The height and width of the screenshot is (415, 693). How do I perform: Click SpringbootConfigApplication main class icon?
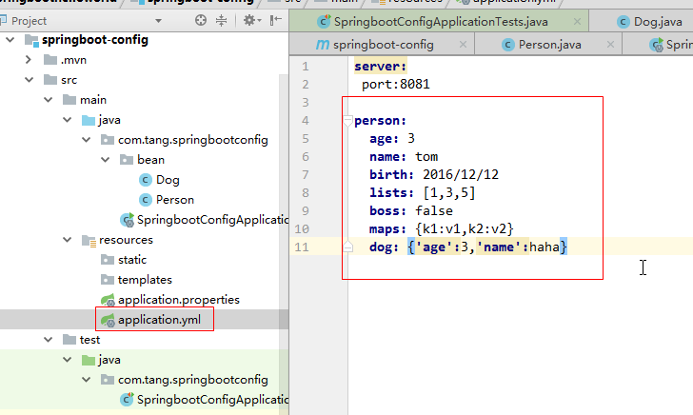128,220
